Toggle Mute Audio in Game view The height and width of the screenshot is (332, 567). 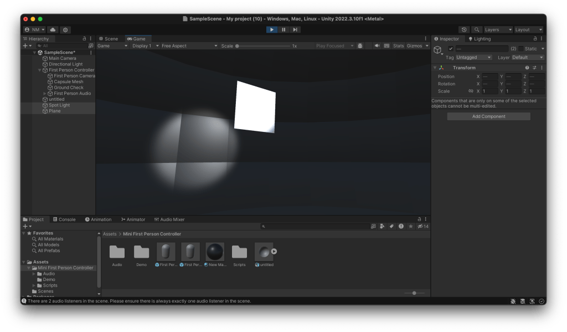point(377,46)
